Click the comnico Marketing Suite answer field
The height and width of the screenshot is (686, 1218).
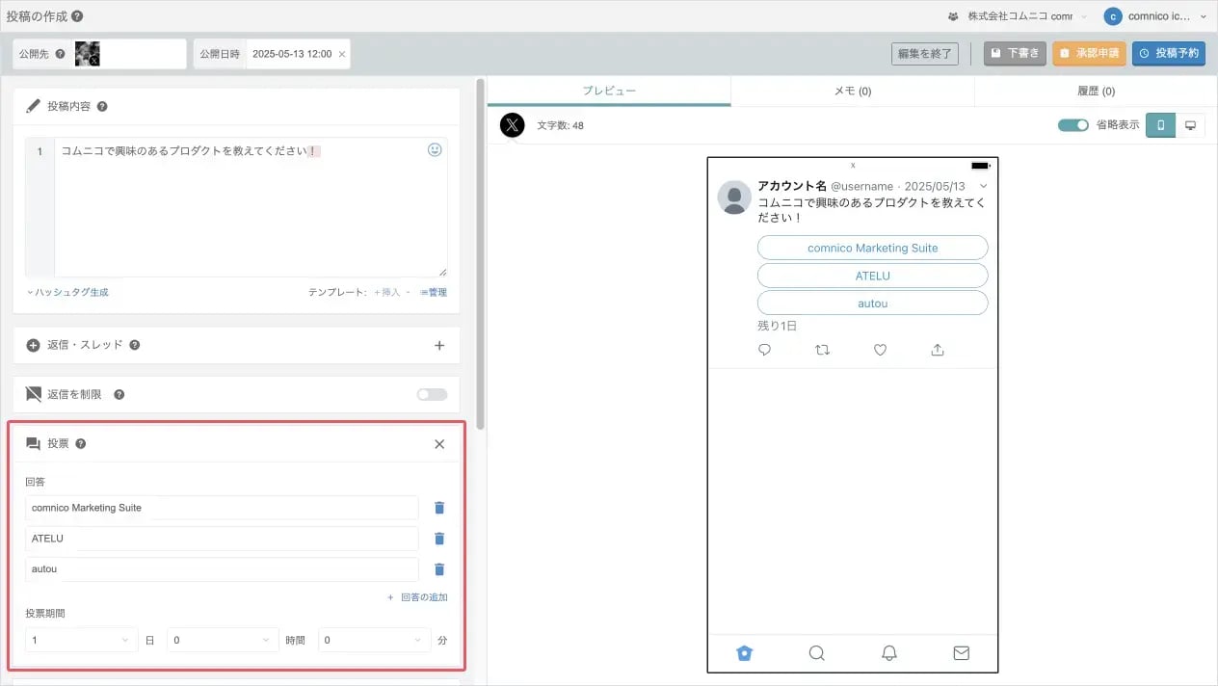[223, 508]
